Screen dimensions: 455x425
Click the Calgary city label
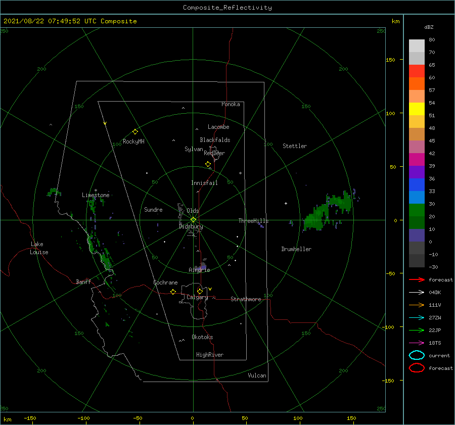(197, 297)
